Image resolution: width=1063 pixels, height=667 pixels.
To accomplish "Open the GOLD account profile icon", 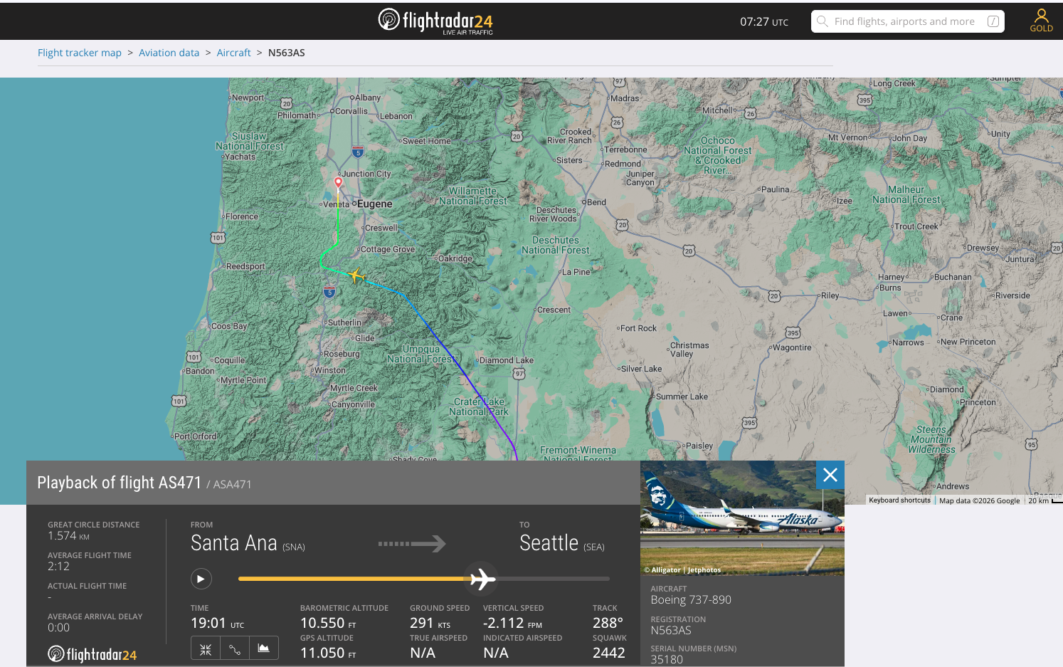I will point(1041,21).
